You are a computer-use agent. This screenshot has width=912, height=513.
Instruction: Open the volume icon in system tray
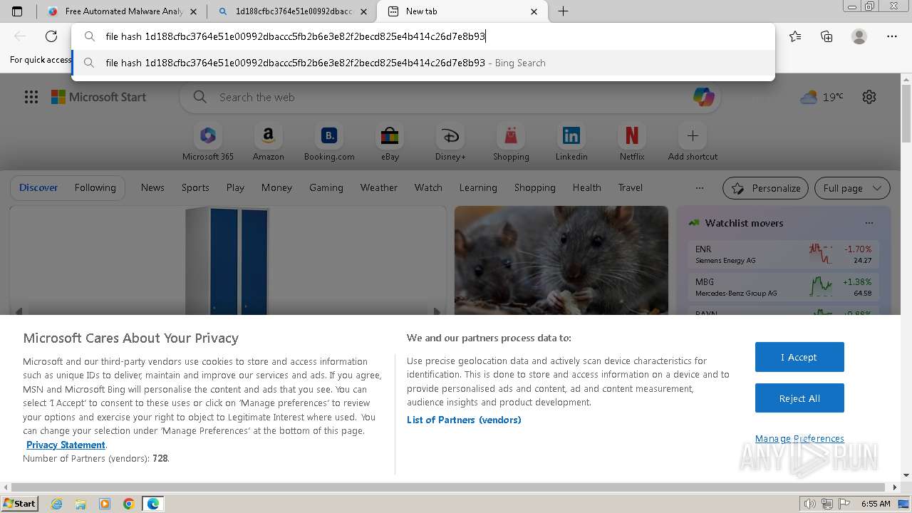[x=809, y=504]
